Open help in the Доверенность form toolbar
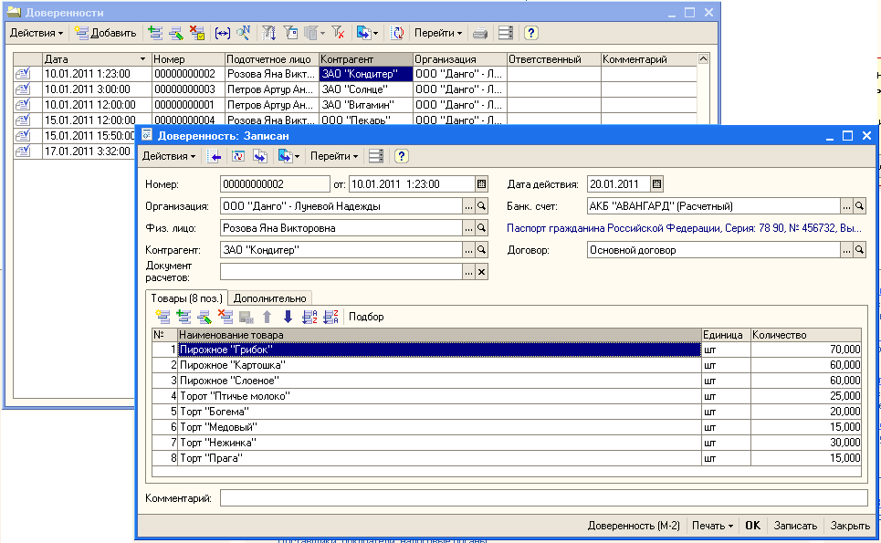 [401, 156]
